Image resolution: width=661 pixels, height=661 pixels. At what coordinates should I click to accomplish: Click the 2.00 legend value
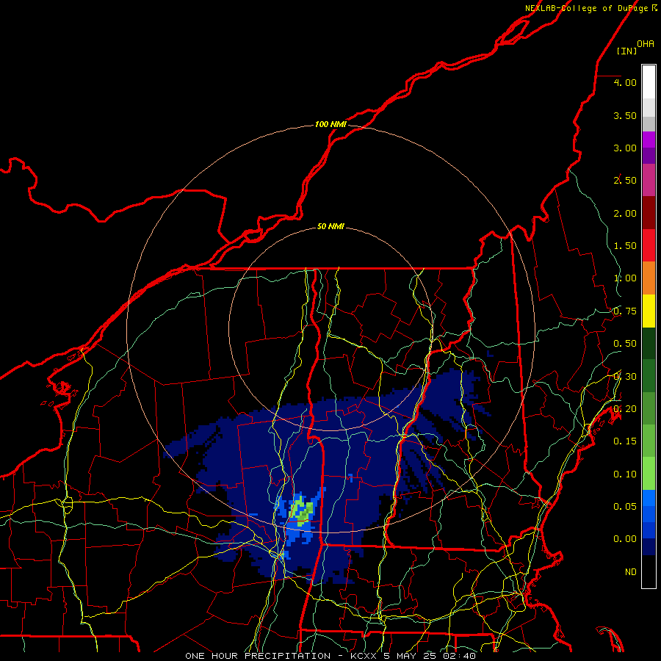tap(625, 213)
